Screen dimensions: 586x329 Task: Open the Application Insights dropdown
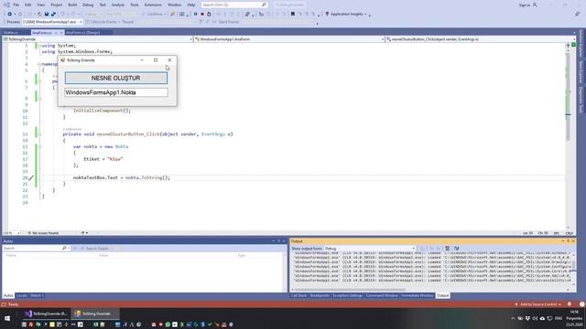(346, 14)
